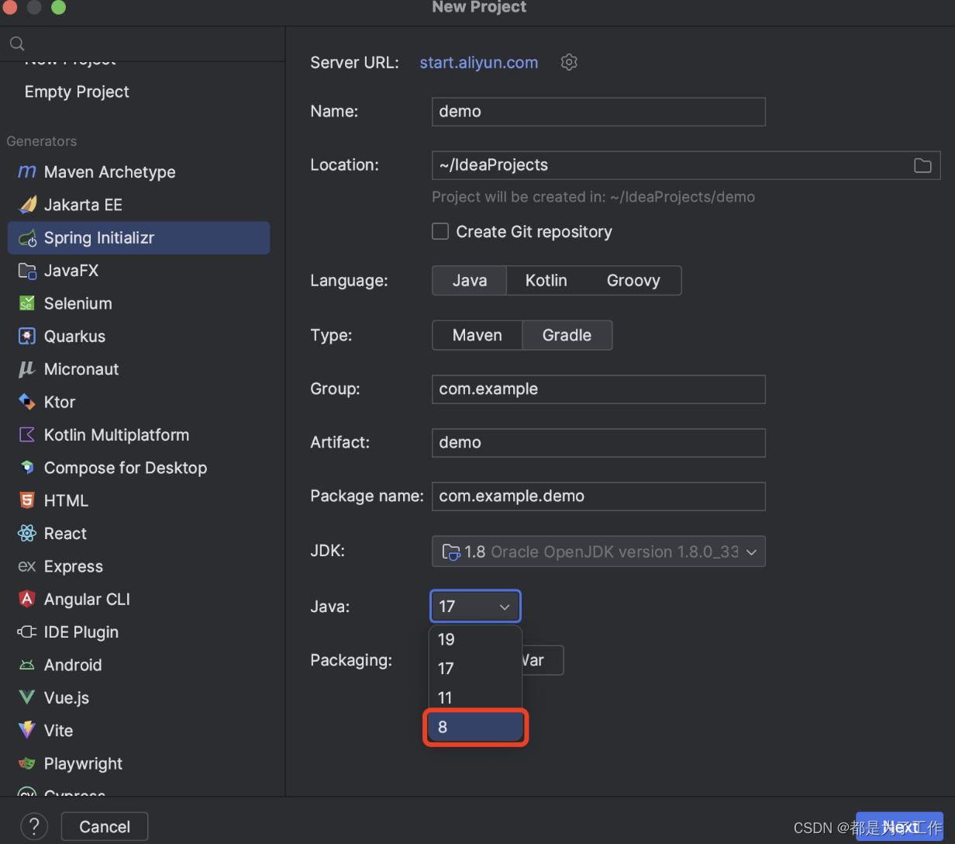The image size is (955, 844).
Task: Click the IDE Plugin plug icon
Action: point(27,632)
